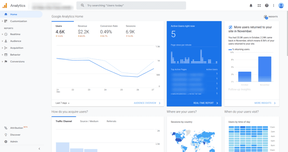Image resolution: width=288 pixels, height=152 pixels.
Task: Click the help question mark icon
Action: (x=267, y=5)
